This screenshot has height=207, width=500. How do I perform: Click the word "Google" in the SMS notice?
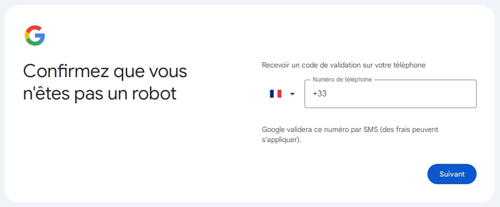[x=273, y=129]
